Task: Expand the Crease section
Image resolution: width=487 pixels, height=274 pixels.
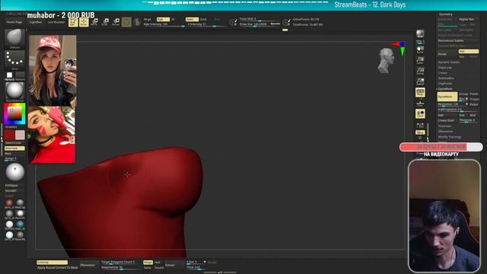Action: pos(443,73)
